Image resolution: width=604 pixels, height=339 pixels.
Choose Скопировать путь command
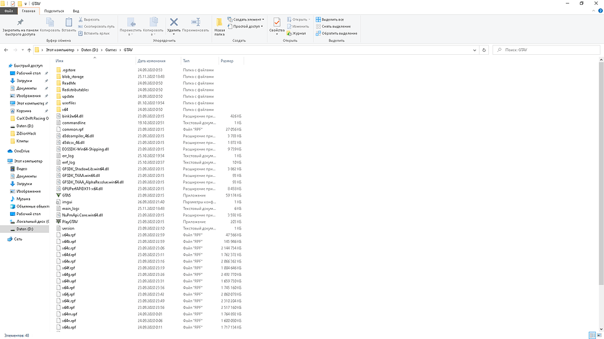click(96, 26)
